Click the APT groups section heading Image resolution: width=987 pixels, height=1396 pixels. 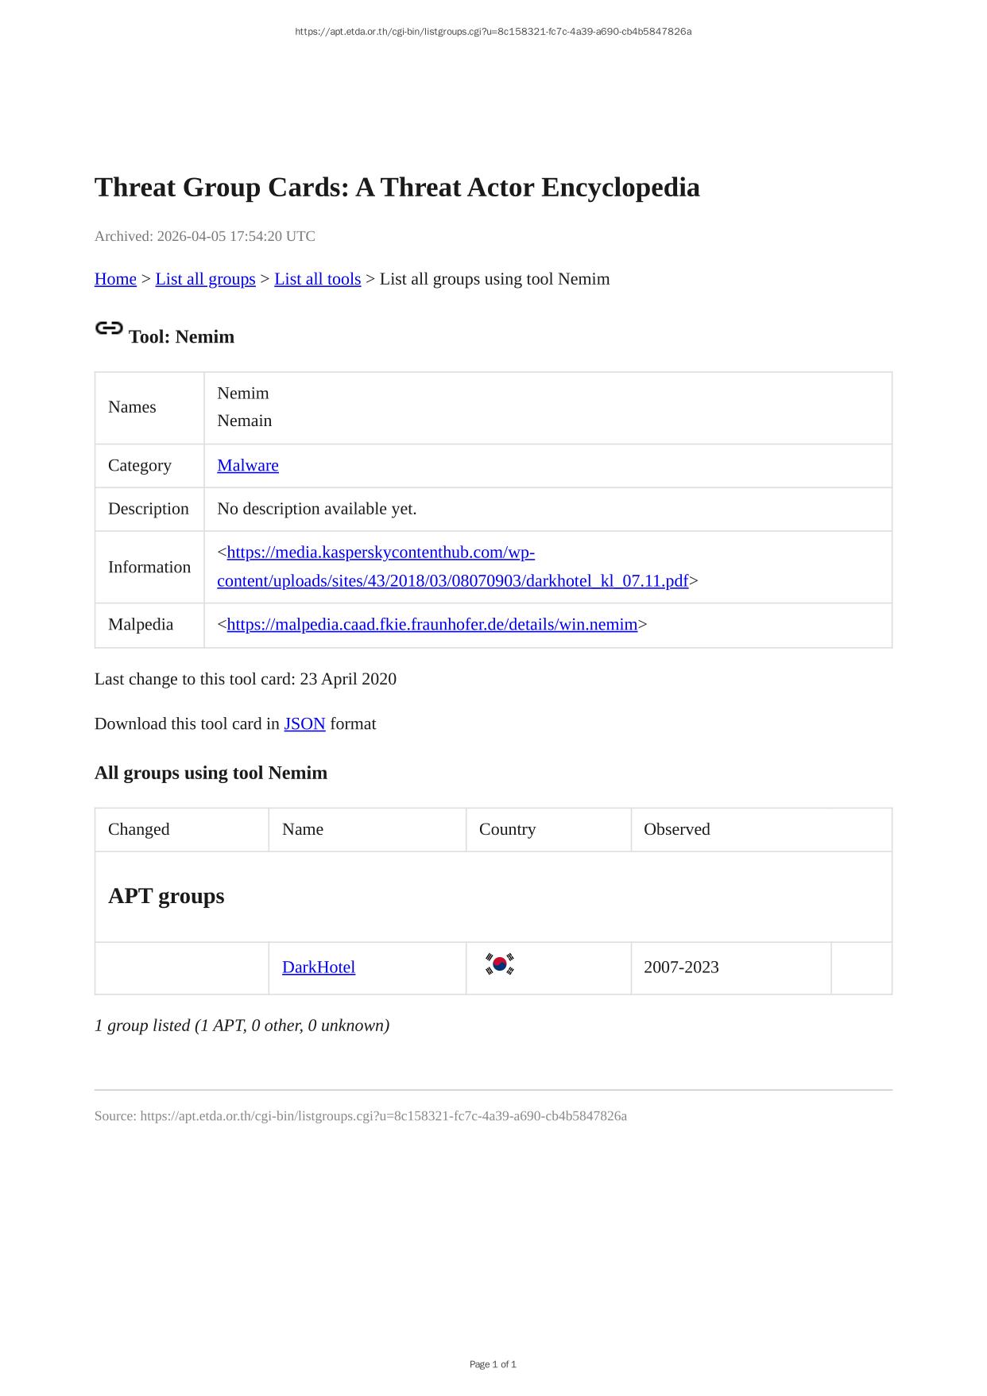coord(166,896)
